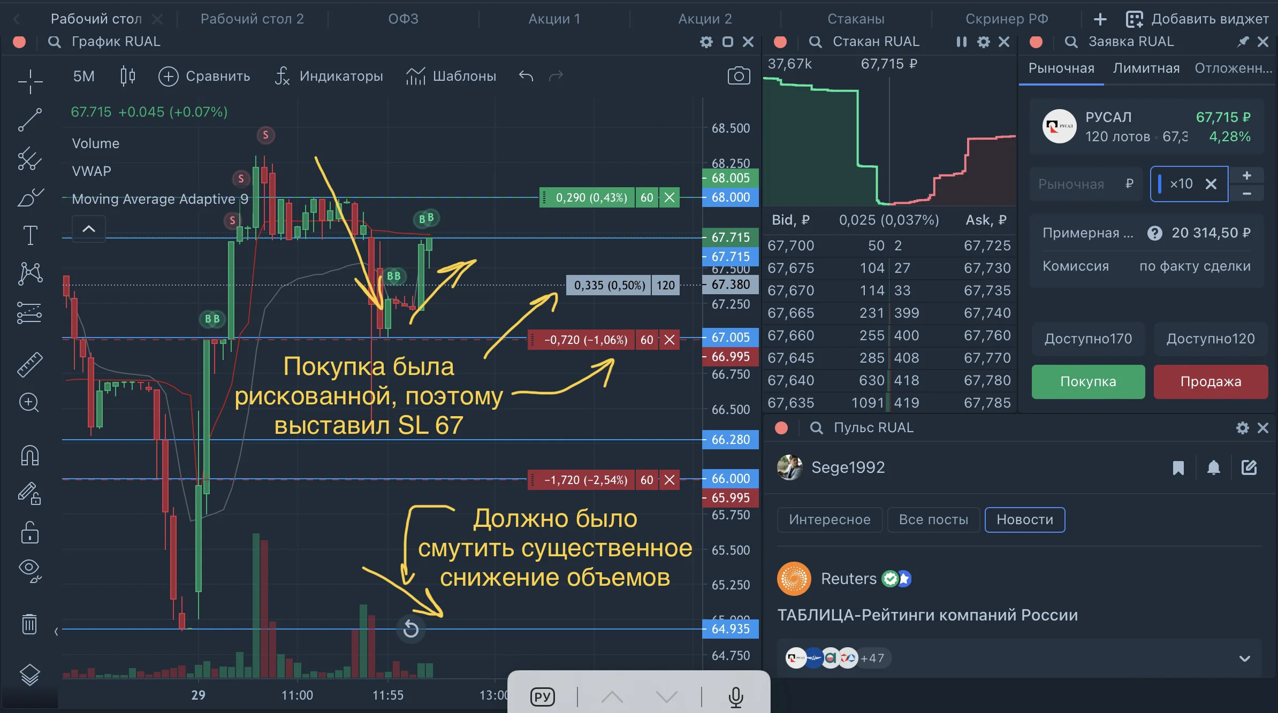Viewport: 1278px width, 713px height.
Task: Select the brush drawing tool
Action: pos(30,197)
